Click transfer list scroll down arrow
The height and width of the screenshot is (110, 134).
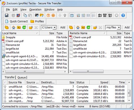[x=129, y=101]
